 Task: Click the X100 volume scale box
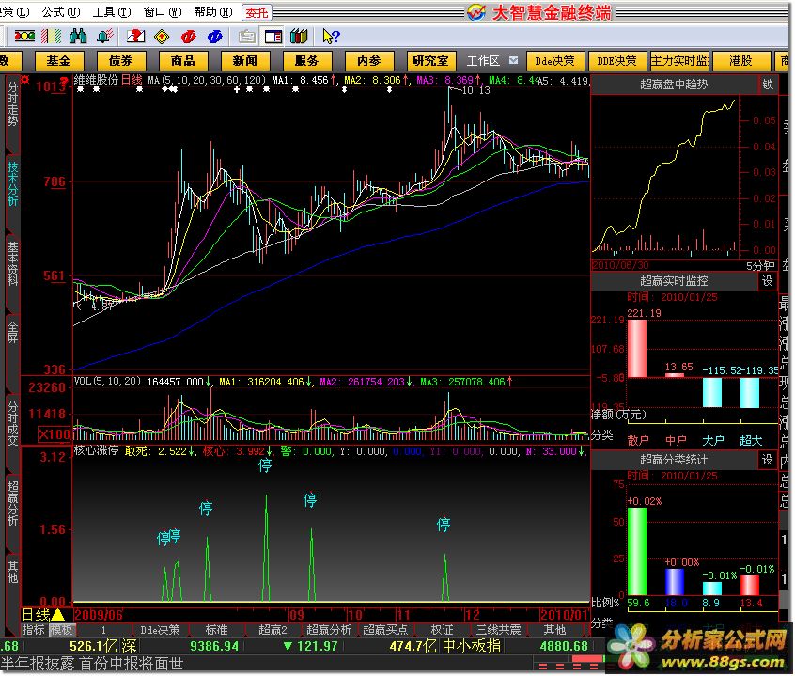(55, 434)
